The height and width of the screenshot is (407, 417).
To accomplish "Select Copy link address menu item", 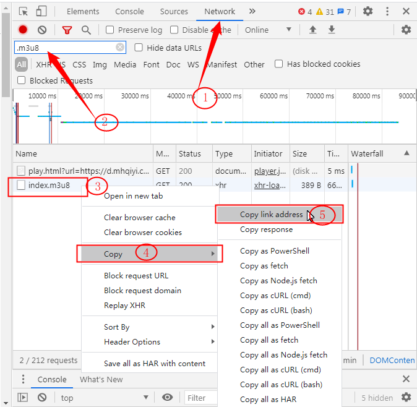I will click(x=271, y=215).
